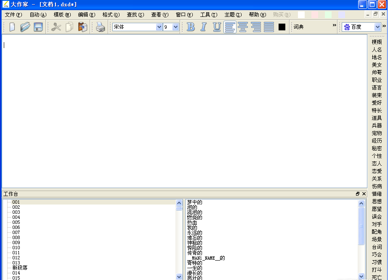Click the black font color swatch
The height and width of the screenshot is (280, 388).
pos(281,27)
